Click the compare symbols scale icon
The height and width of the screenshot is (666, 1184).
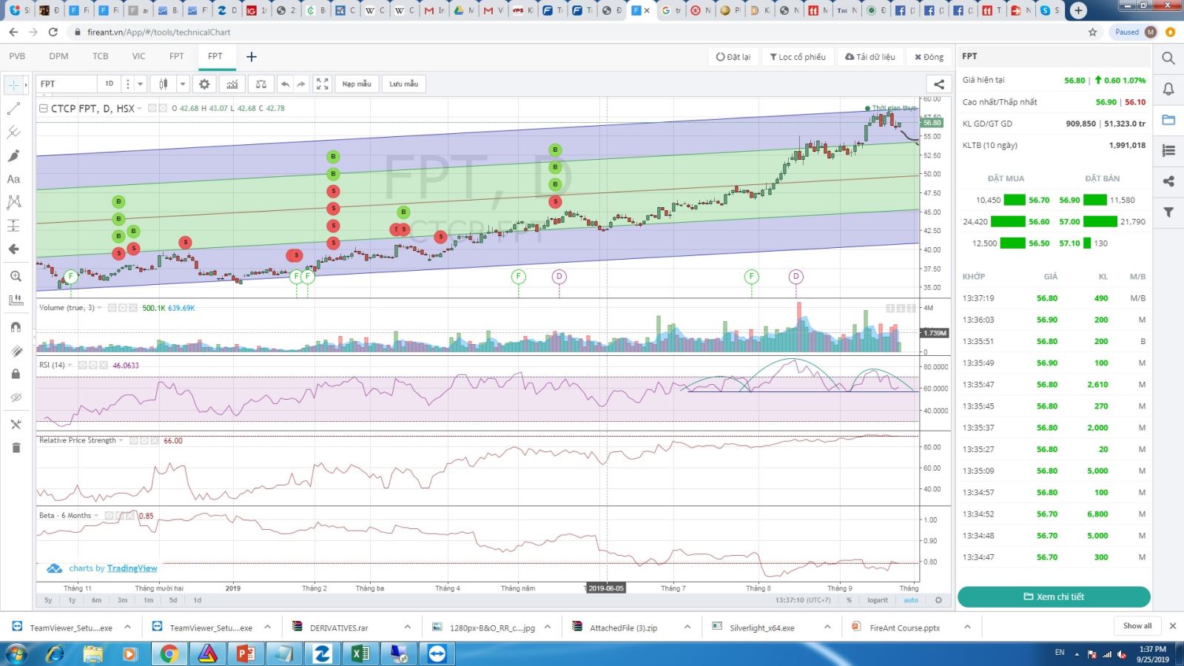260,84
